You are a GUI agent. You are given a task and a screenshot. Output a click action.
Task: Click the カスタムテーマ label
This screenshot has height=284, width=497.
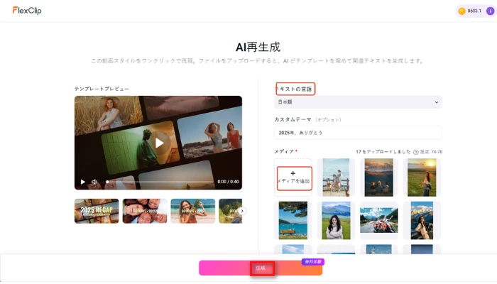[x=293, y=119]
